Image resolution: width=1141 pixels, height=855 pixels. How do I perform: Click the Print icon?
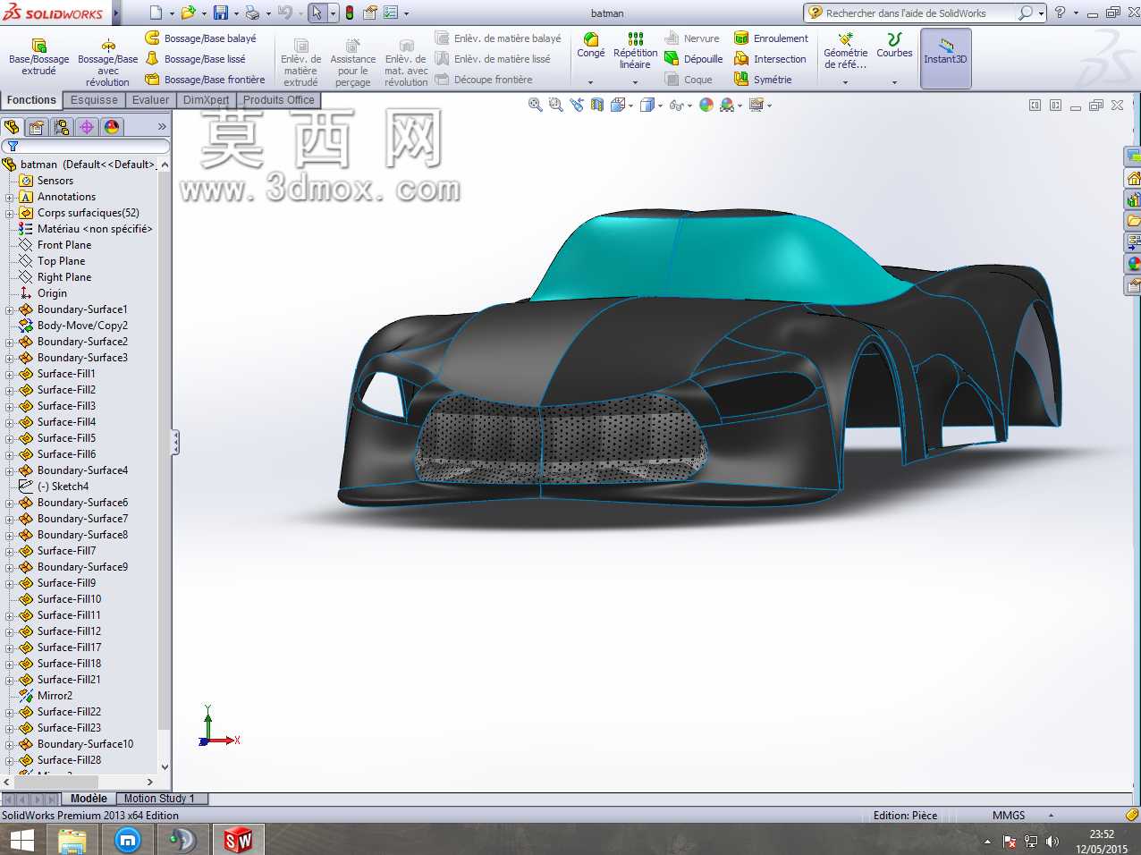pyautogui.click(x=252, y=13)
